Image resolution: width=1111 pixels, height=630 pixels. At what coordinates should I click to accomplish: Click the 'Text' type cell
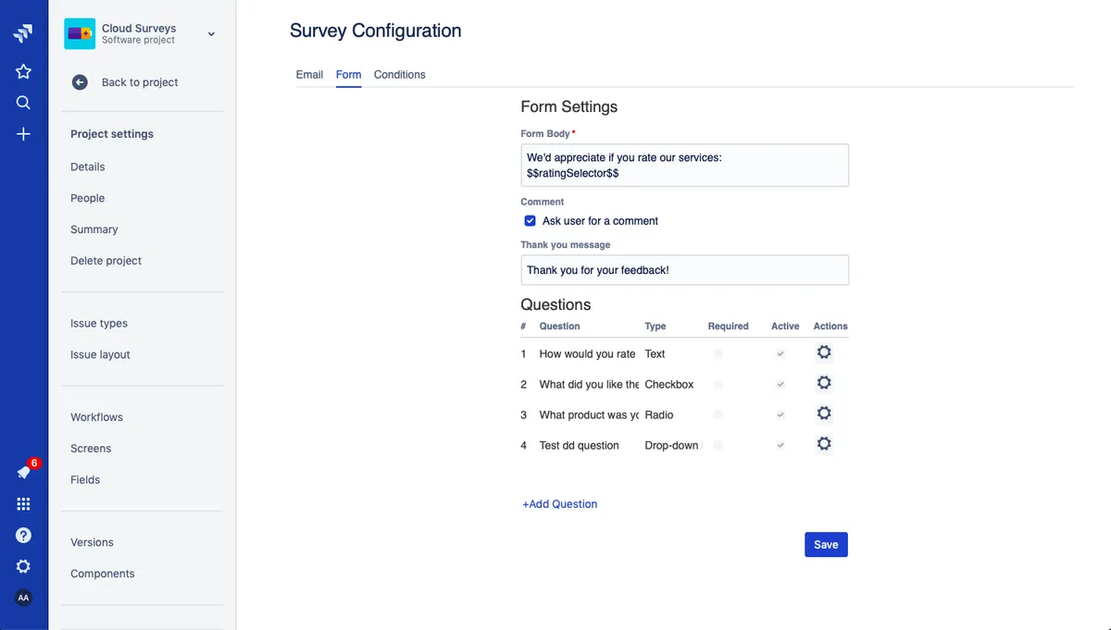(655, 354)
